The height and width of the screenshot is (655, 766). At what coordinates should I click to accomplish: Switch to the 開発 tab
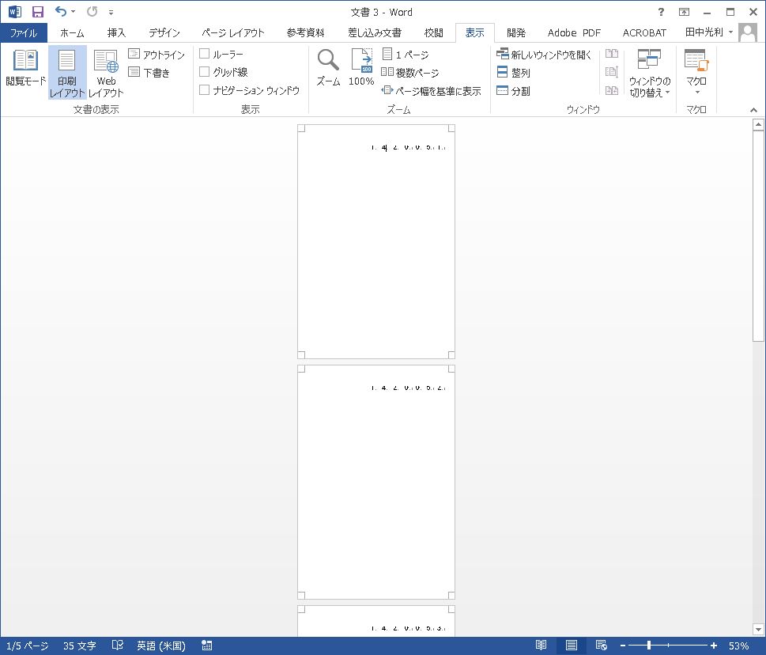point(516,32)
